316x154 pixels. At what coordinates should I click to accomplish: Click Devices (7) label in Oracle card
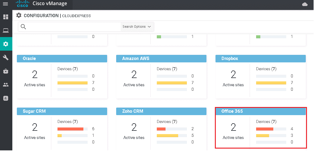point(68,69)
